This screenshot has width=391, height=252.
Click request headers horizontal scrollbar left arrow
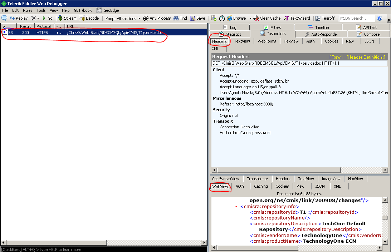click(214, 170)
